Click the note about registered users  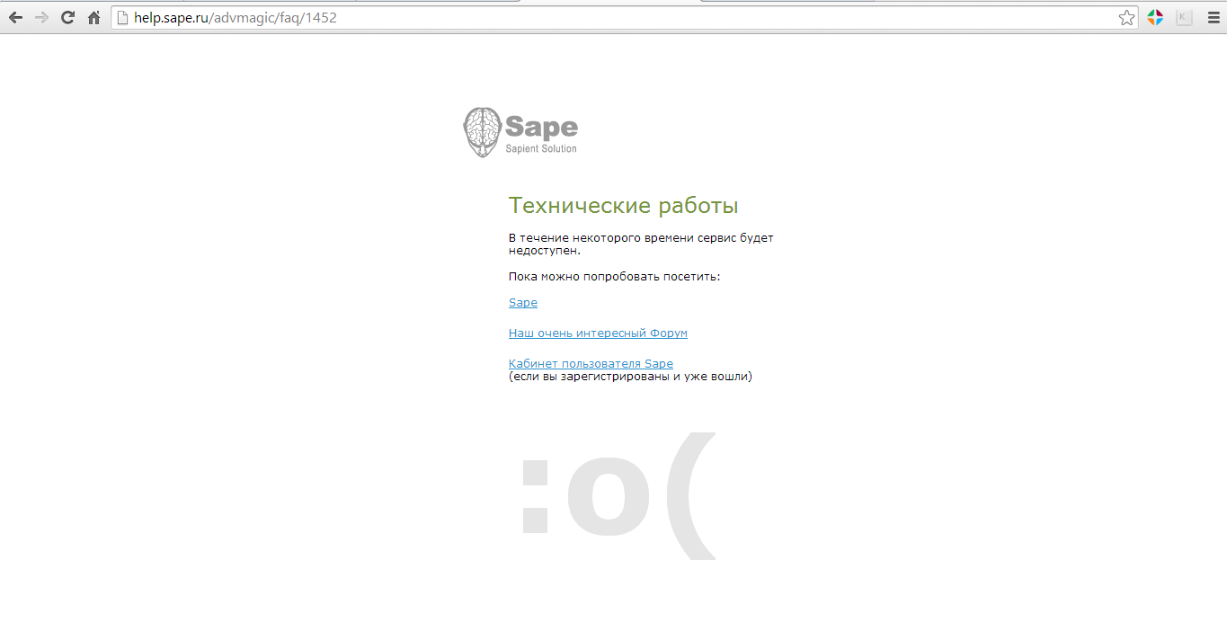630,378
